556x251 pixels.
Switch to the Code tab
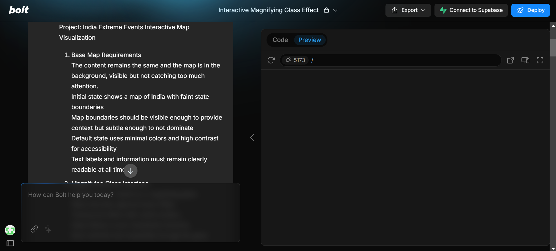tap(280, 40)
